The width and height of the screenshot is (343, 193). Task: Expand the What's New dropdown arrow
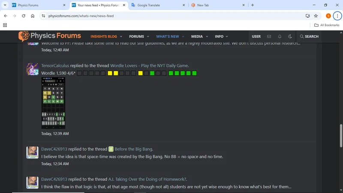click(x=183, y=36)
